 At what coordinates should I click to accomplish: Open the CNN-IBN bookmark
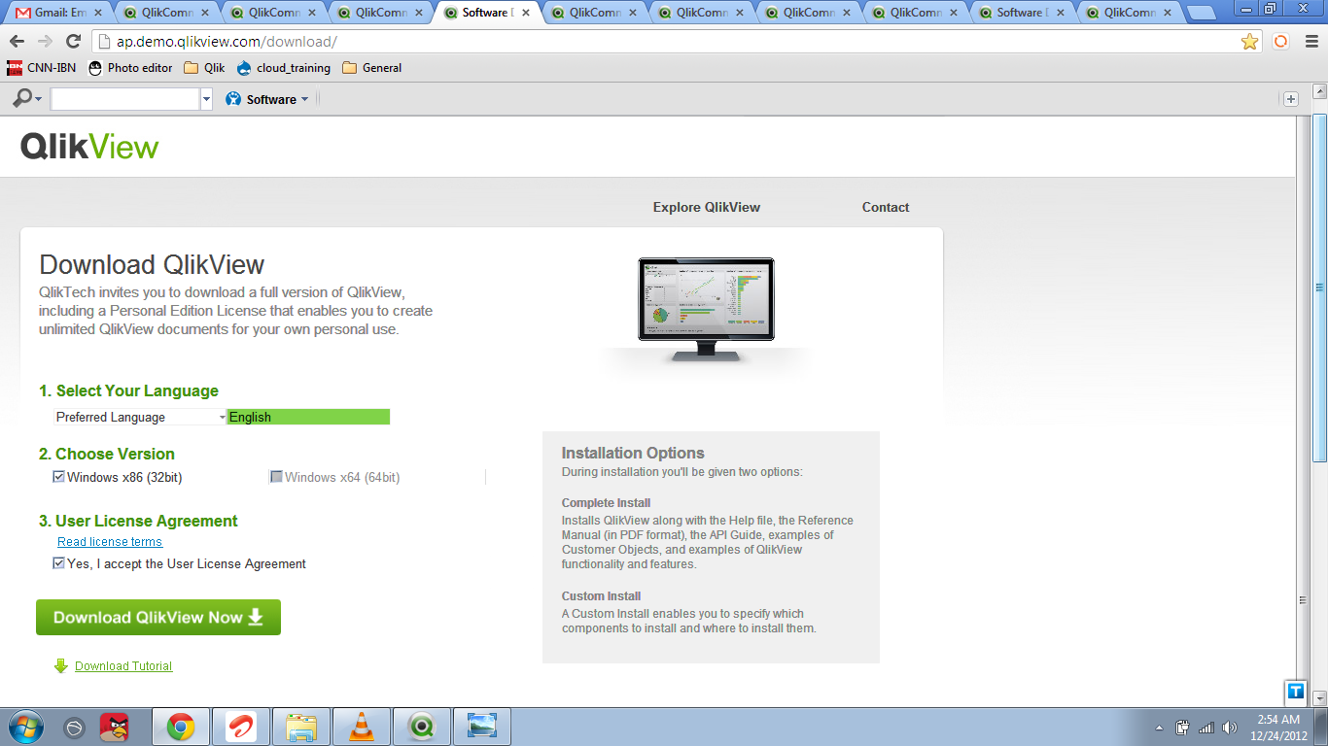click(42, 68)
